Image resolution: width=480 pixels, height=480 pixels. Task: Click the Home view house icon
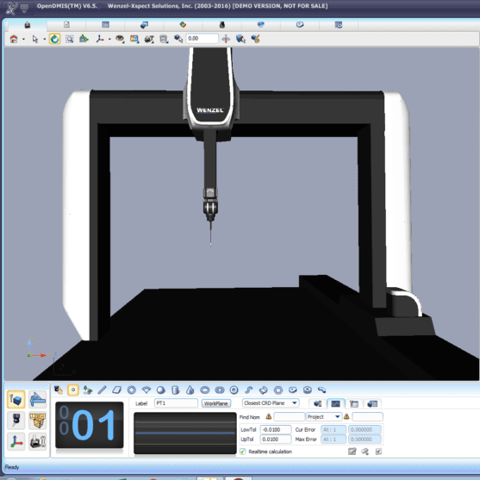pos(14,39)
